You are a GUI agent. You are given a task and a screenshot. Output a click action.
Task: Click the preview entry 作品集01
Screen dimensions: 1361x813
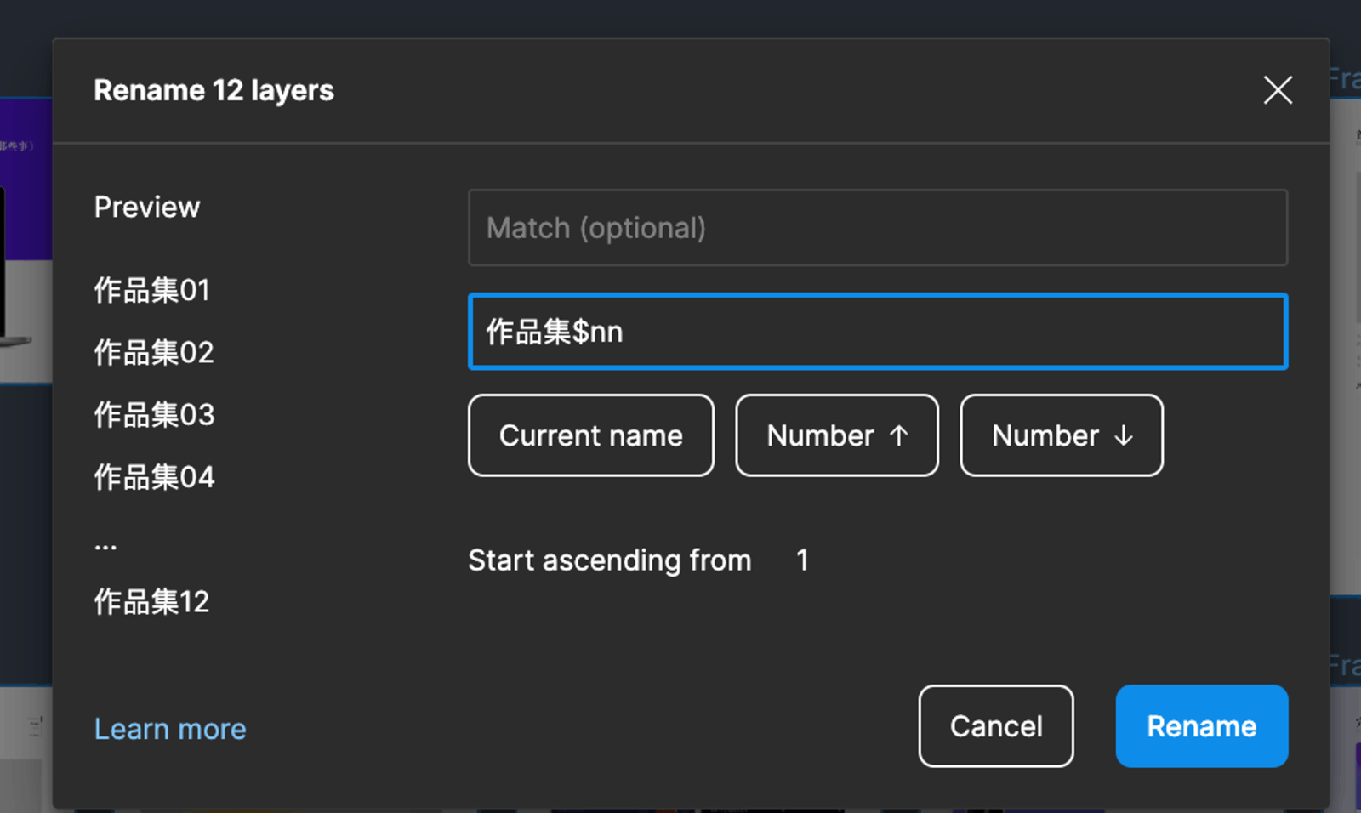[x=151, y=290]
